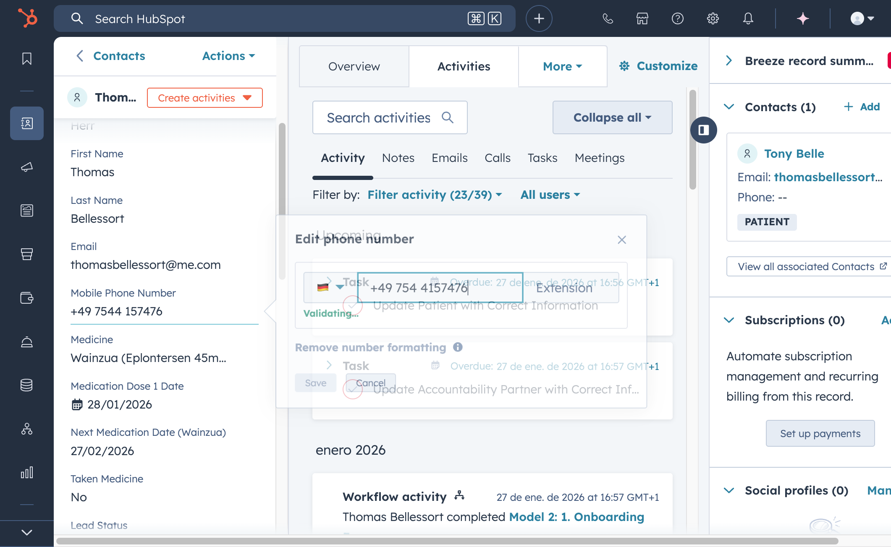
Task: Open the Actions dropdown
Action: [x=229, y=56]
